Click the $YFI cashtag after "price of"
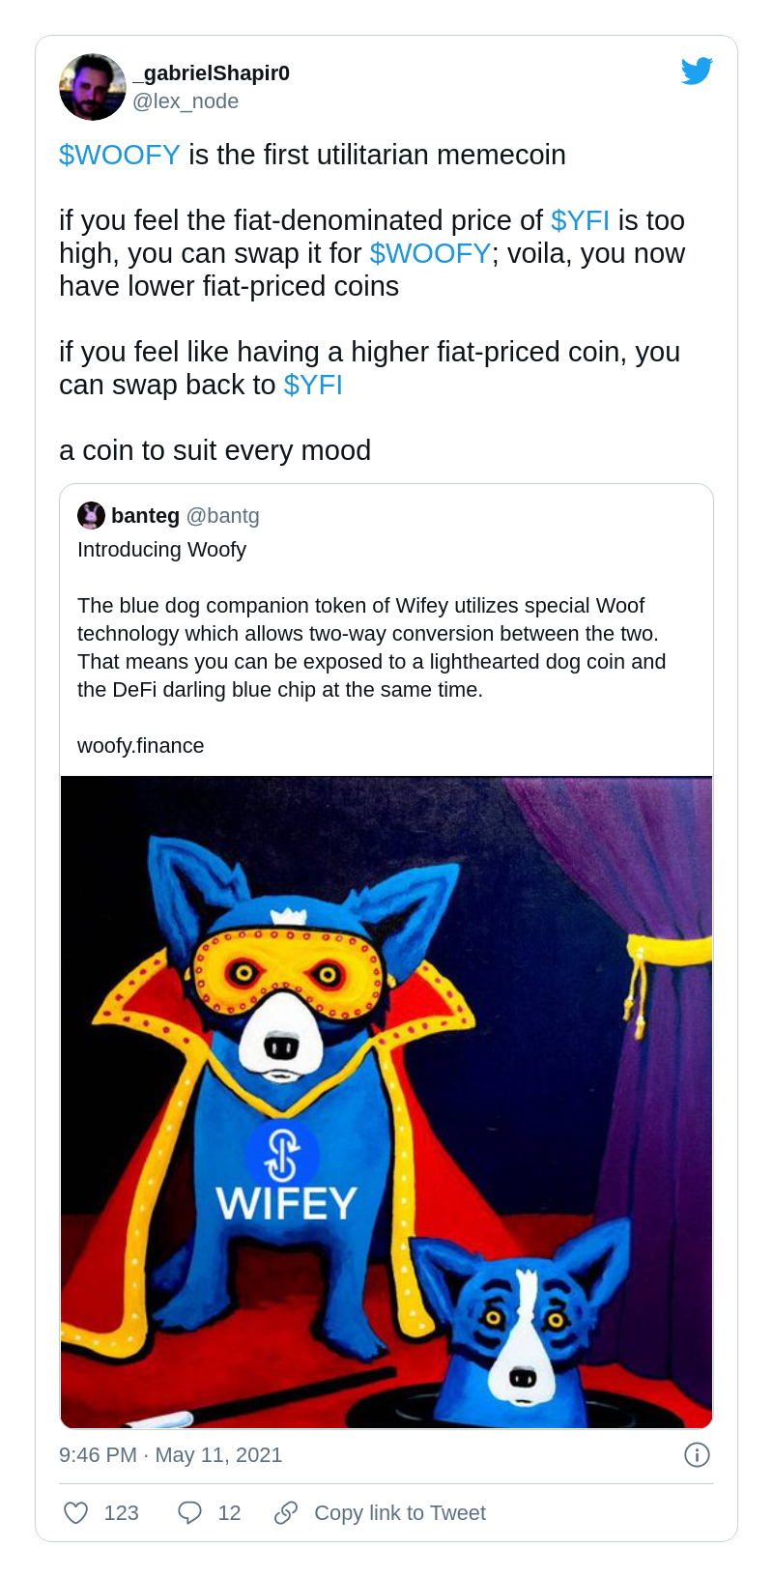 [x=580, y=220]
